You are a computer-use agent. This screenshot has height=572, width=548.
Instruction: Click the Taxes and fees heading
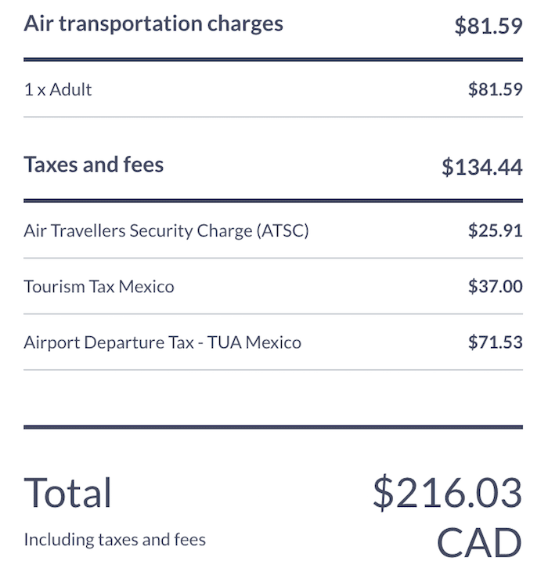click(x=94, y=165)
